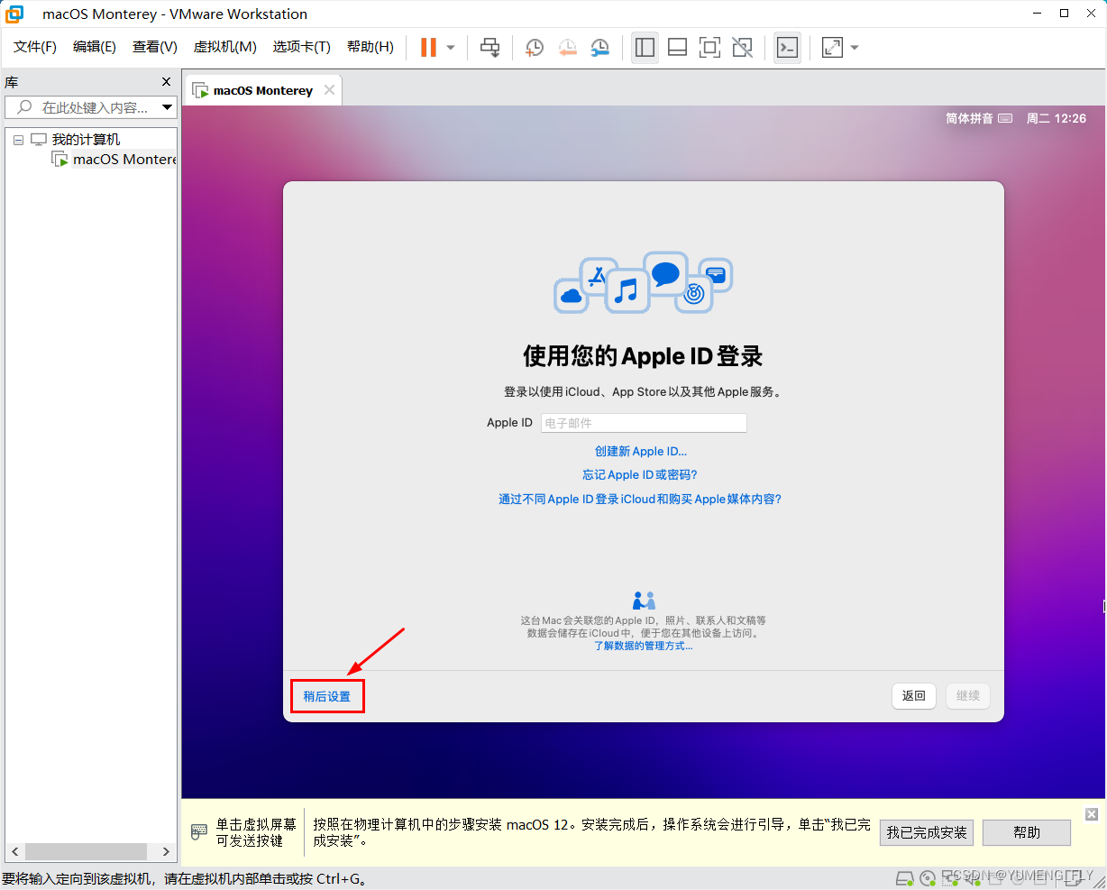Click the 简体拼音 input source menu
The width and height of the screenshot is (1107, 890).
[x=979, y=118]
